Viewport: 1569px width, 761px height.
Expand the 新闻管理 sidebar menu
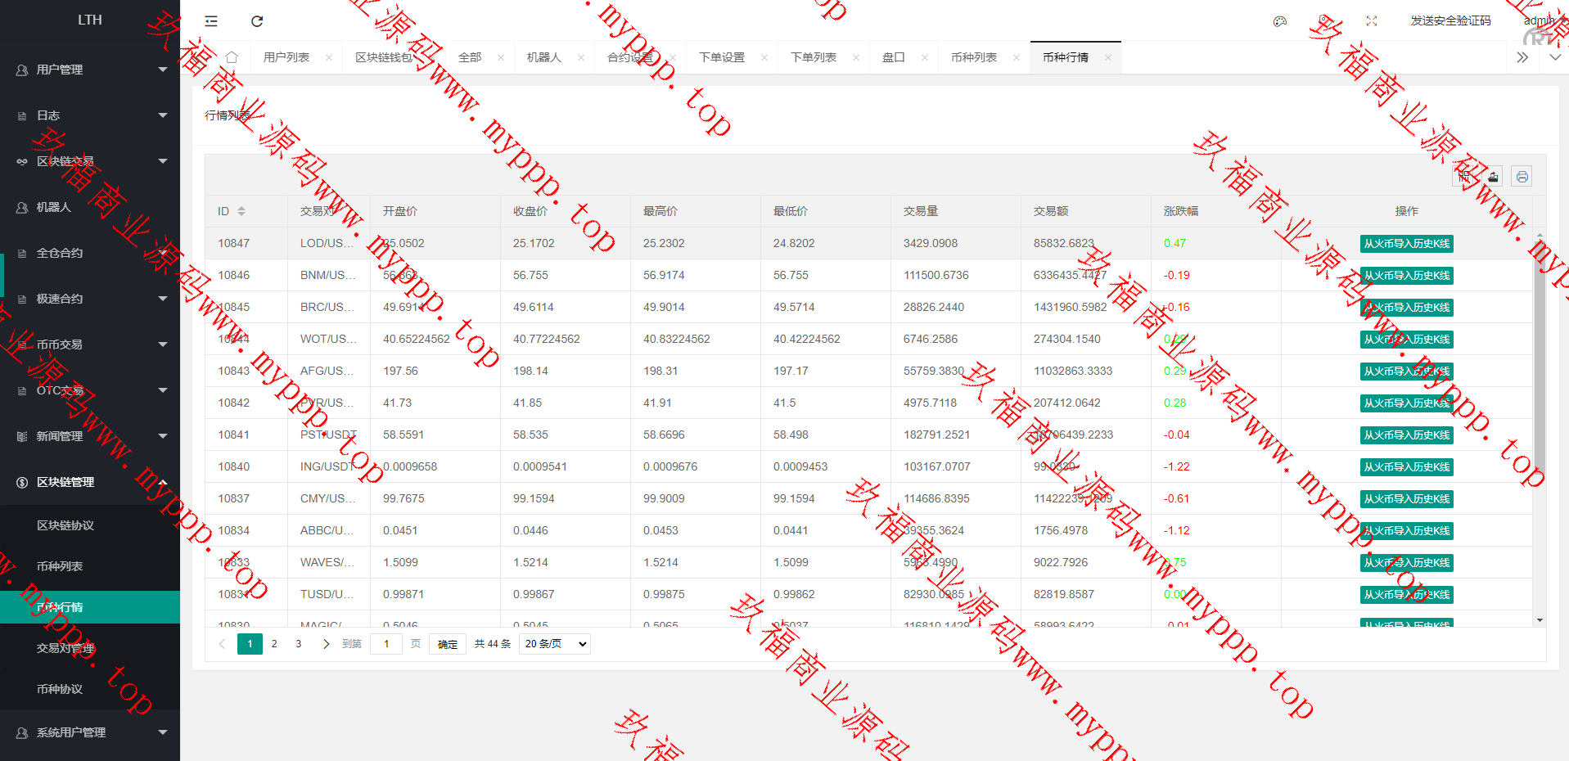[90, 436]
